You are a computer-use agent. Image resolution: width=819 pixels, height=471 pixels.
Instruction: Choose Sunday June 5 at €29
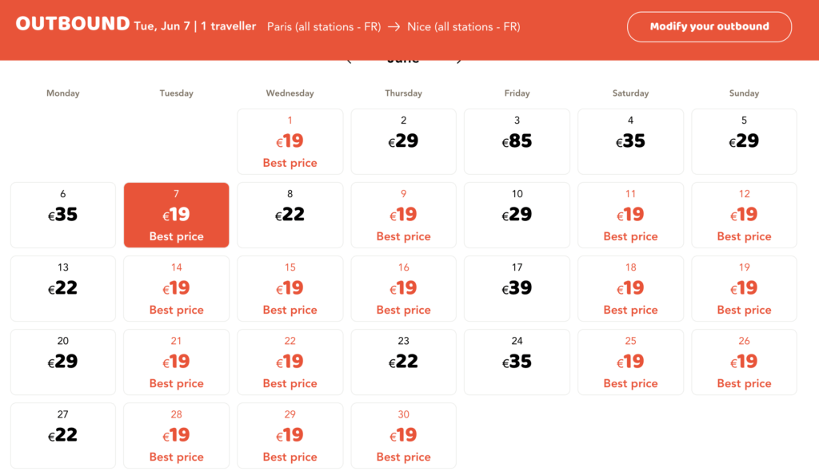[x=744, y=141]
